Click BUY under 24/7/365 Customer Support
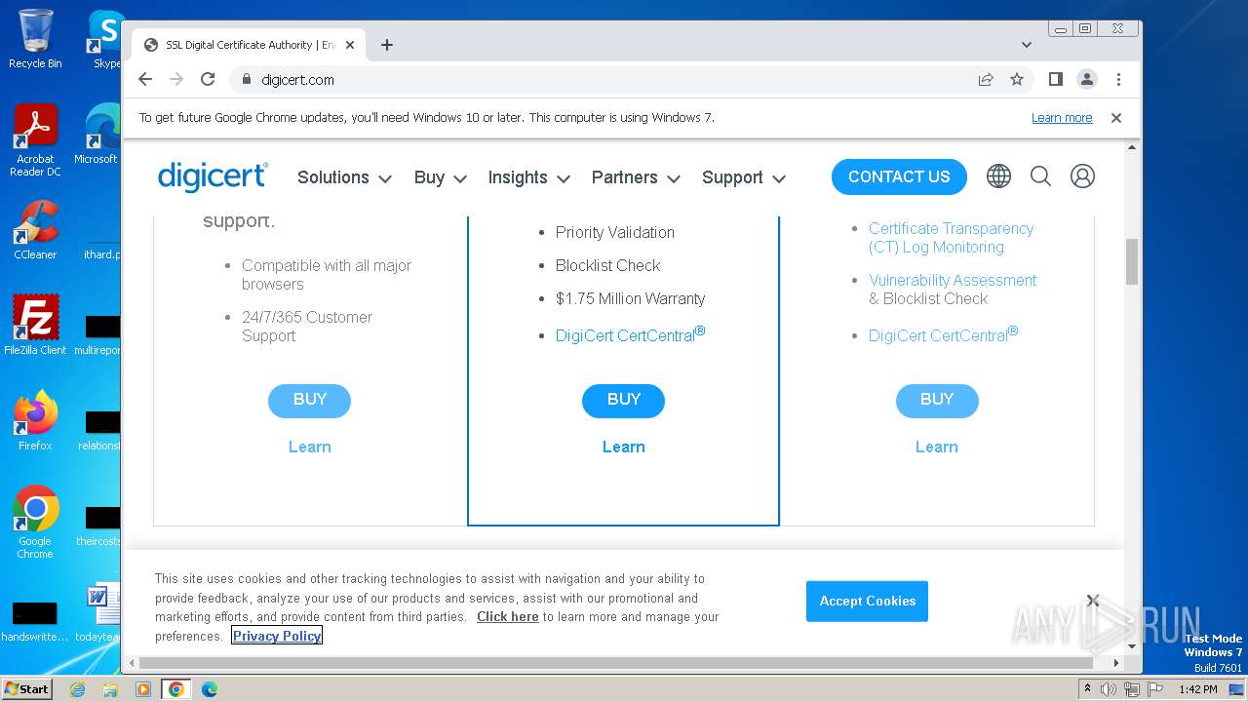The width and height of the screenshot is (1248, 702). point(309,400)
